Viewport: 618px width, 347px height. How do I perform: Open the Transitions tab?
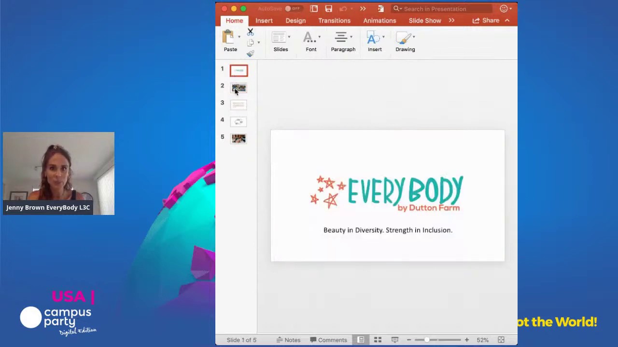[x=334, y=20]
